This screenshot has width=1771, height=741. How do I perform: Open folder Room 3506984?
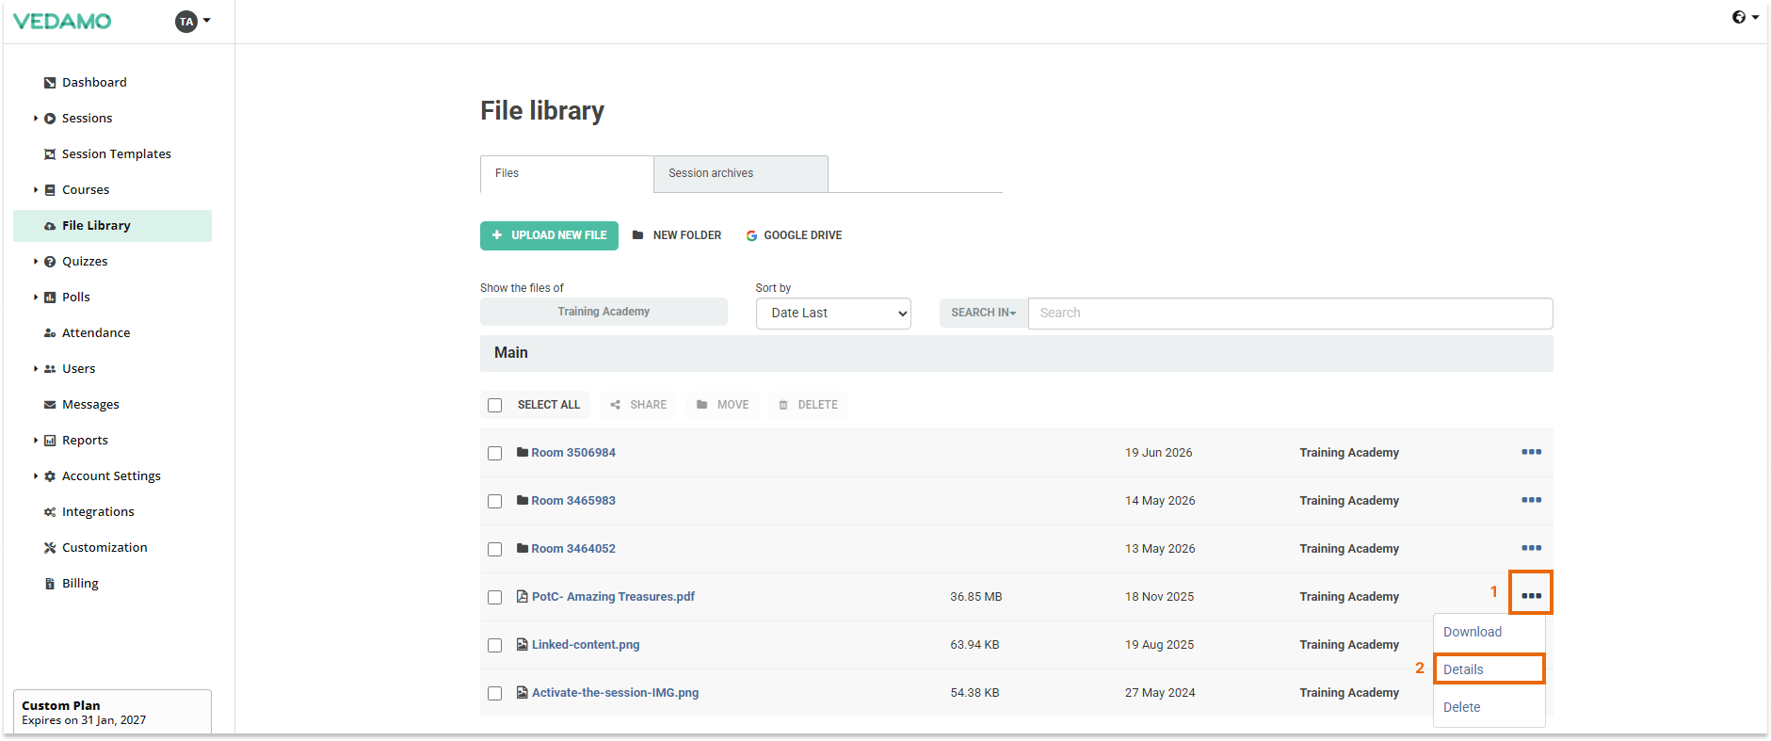click(x=572, y=453)
